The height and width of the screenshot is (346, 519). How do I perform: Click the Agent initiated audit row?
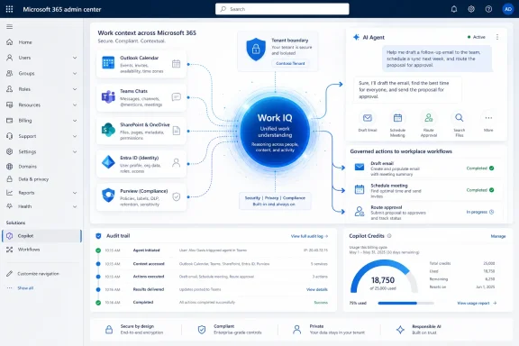(x=212, y=250)
